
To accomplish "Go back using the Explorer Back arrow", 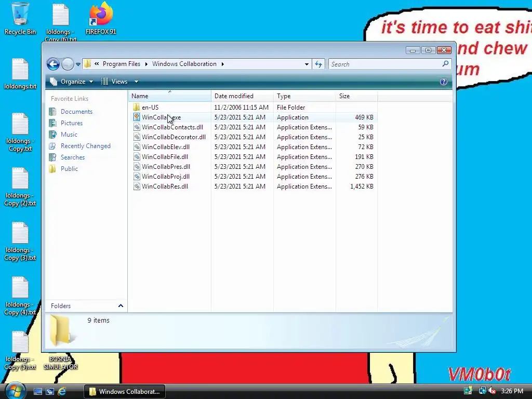I will (x=53, y=64).
